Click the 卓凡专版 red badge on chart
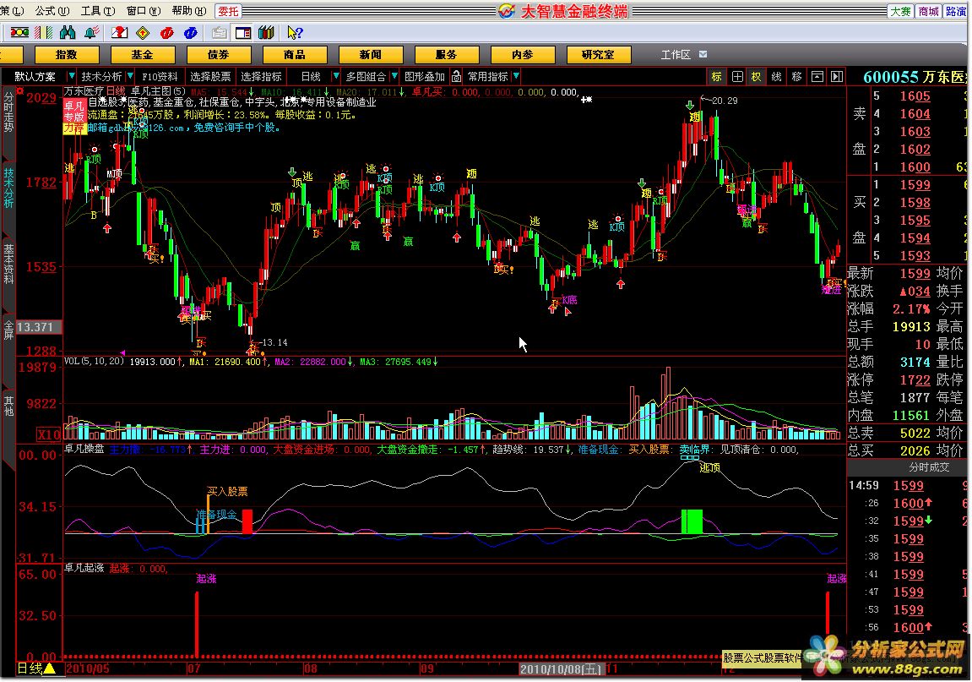 point(73,111)
